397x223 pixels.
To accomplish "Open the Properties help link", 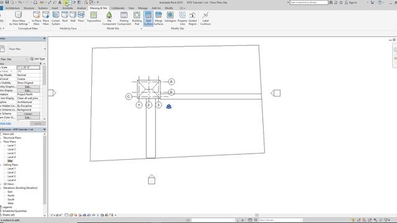I will (6, 123).
